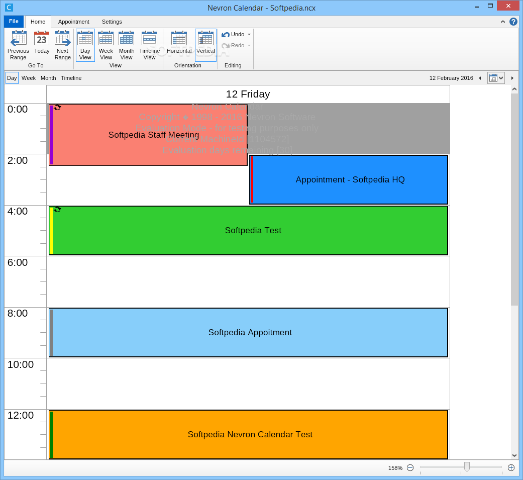Select the Day tab below ribbon

tap(12, 78)
